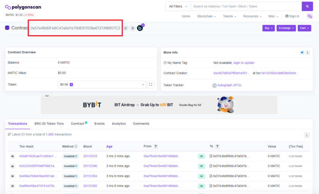Click the Bybit BIT Airdrop ad banner

(x=159, y=105)
